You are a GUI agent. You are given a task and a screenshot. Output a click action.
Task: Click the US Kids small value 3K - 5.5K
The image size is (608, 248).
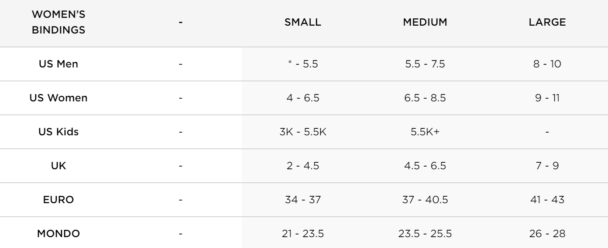(x=302, y=132)
